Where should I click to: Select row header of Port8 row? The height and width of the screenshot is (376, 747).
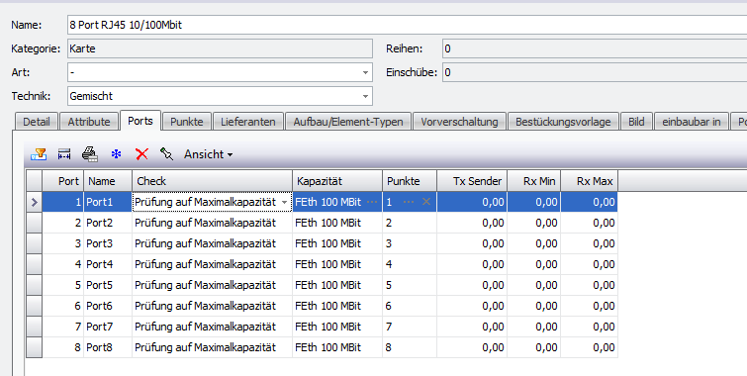(35, 347)
